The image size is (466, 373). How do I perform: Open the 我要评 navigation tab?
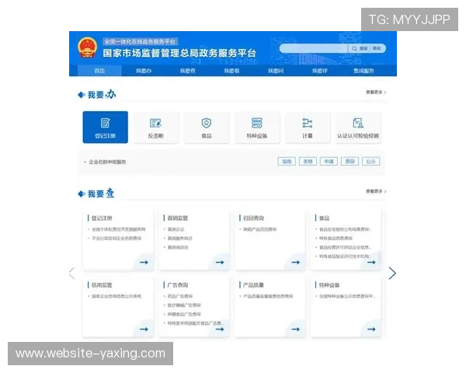320,71
